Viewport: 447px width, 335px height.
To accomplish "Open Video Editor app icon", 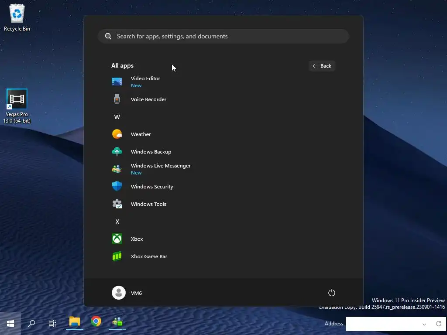I will pyautogui.click(x=117, y=82).
